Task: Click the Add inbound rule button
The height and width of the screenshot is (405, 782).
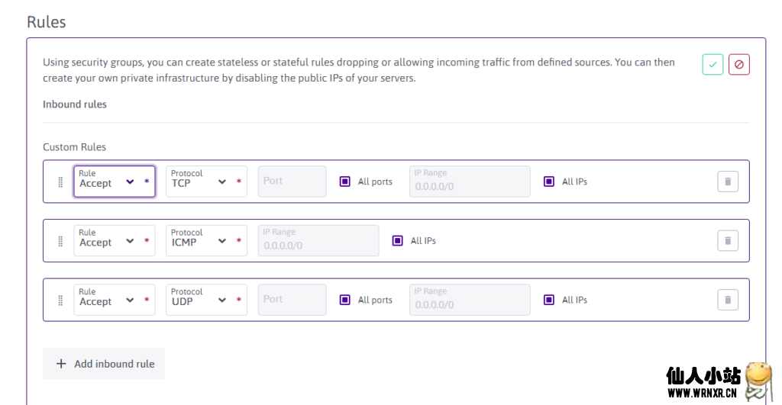Action: [104, 364]
